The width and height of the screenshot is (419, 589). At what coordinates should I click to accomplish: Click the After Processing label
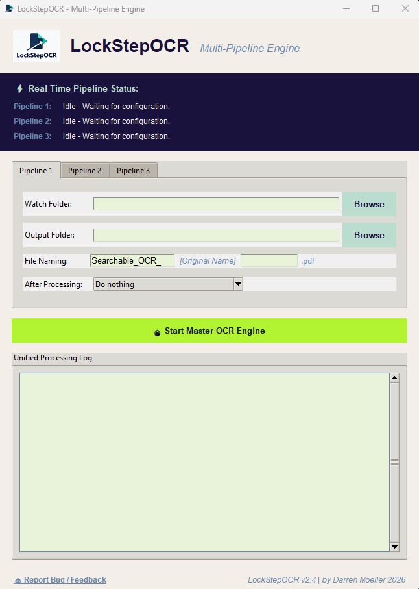click(53, 284)
